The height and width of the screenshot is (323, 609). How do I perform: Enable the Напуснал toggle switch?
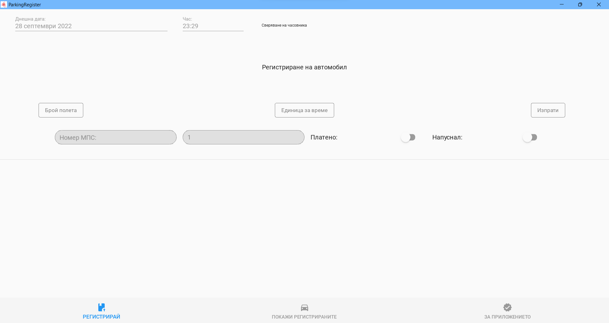click(530, 137)
